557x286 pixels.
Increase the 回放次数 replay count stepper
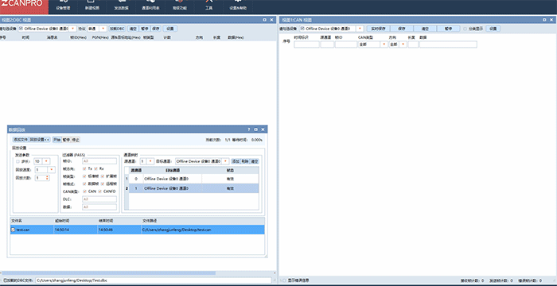[x=48, y=176]
